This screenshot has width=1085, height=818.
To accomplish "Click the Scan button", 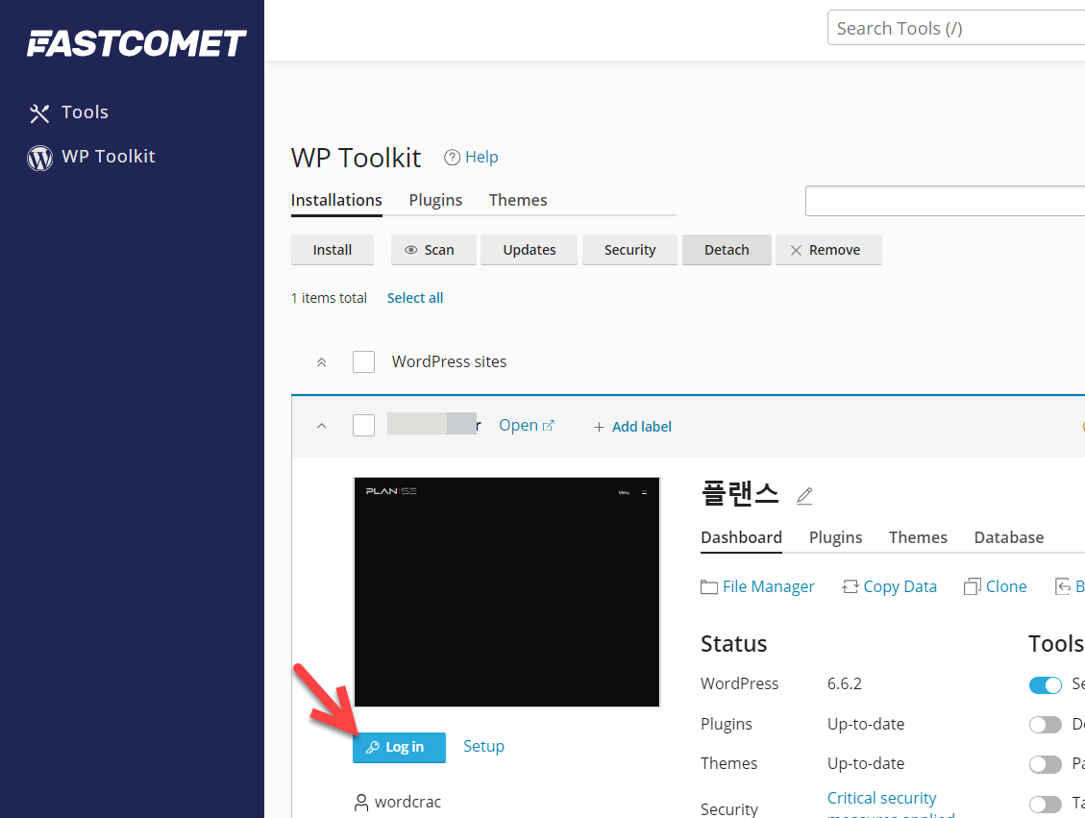I will click(433, 250).
